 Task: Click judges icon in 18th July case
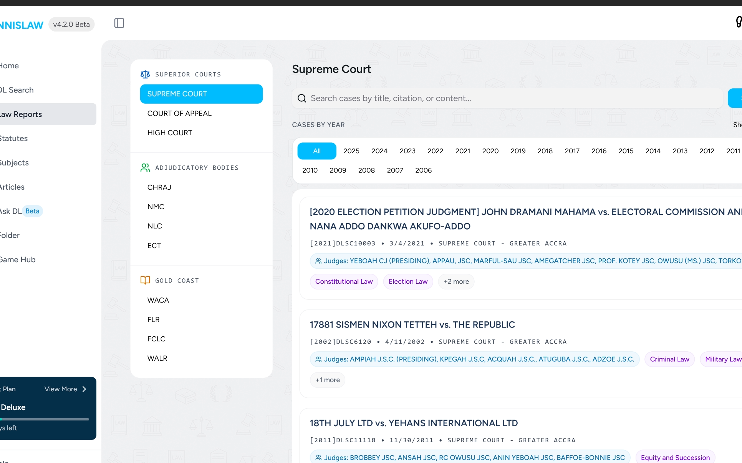[318, 458]
